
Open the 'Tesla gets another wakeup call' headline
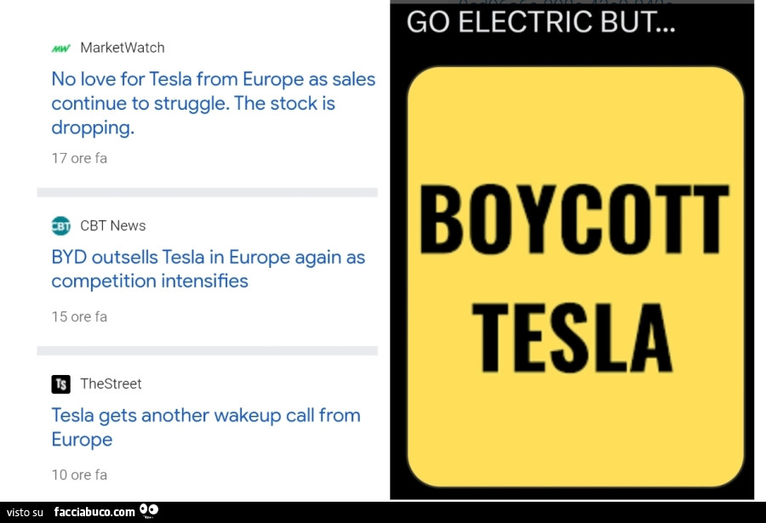(206, 427)
